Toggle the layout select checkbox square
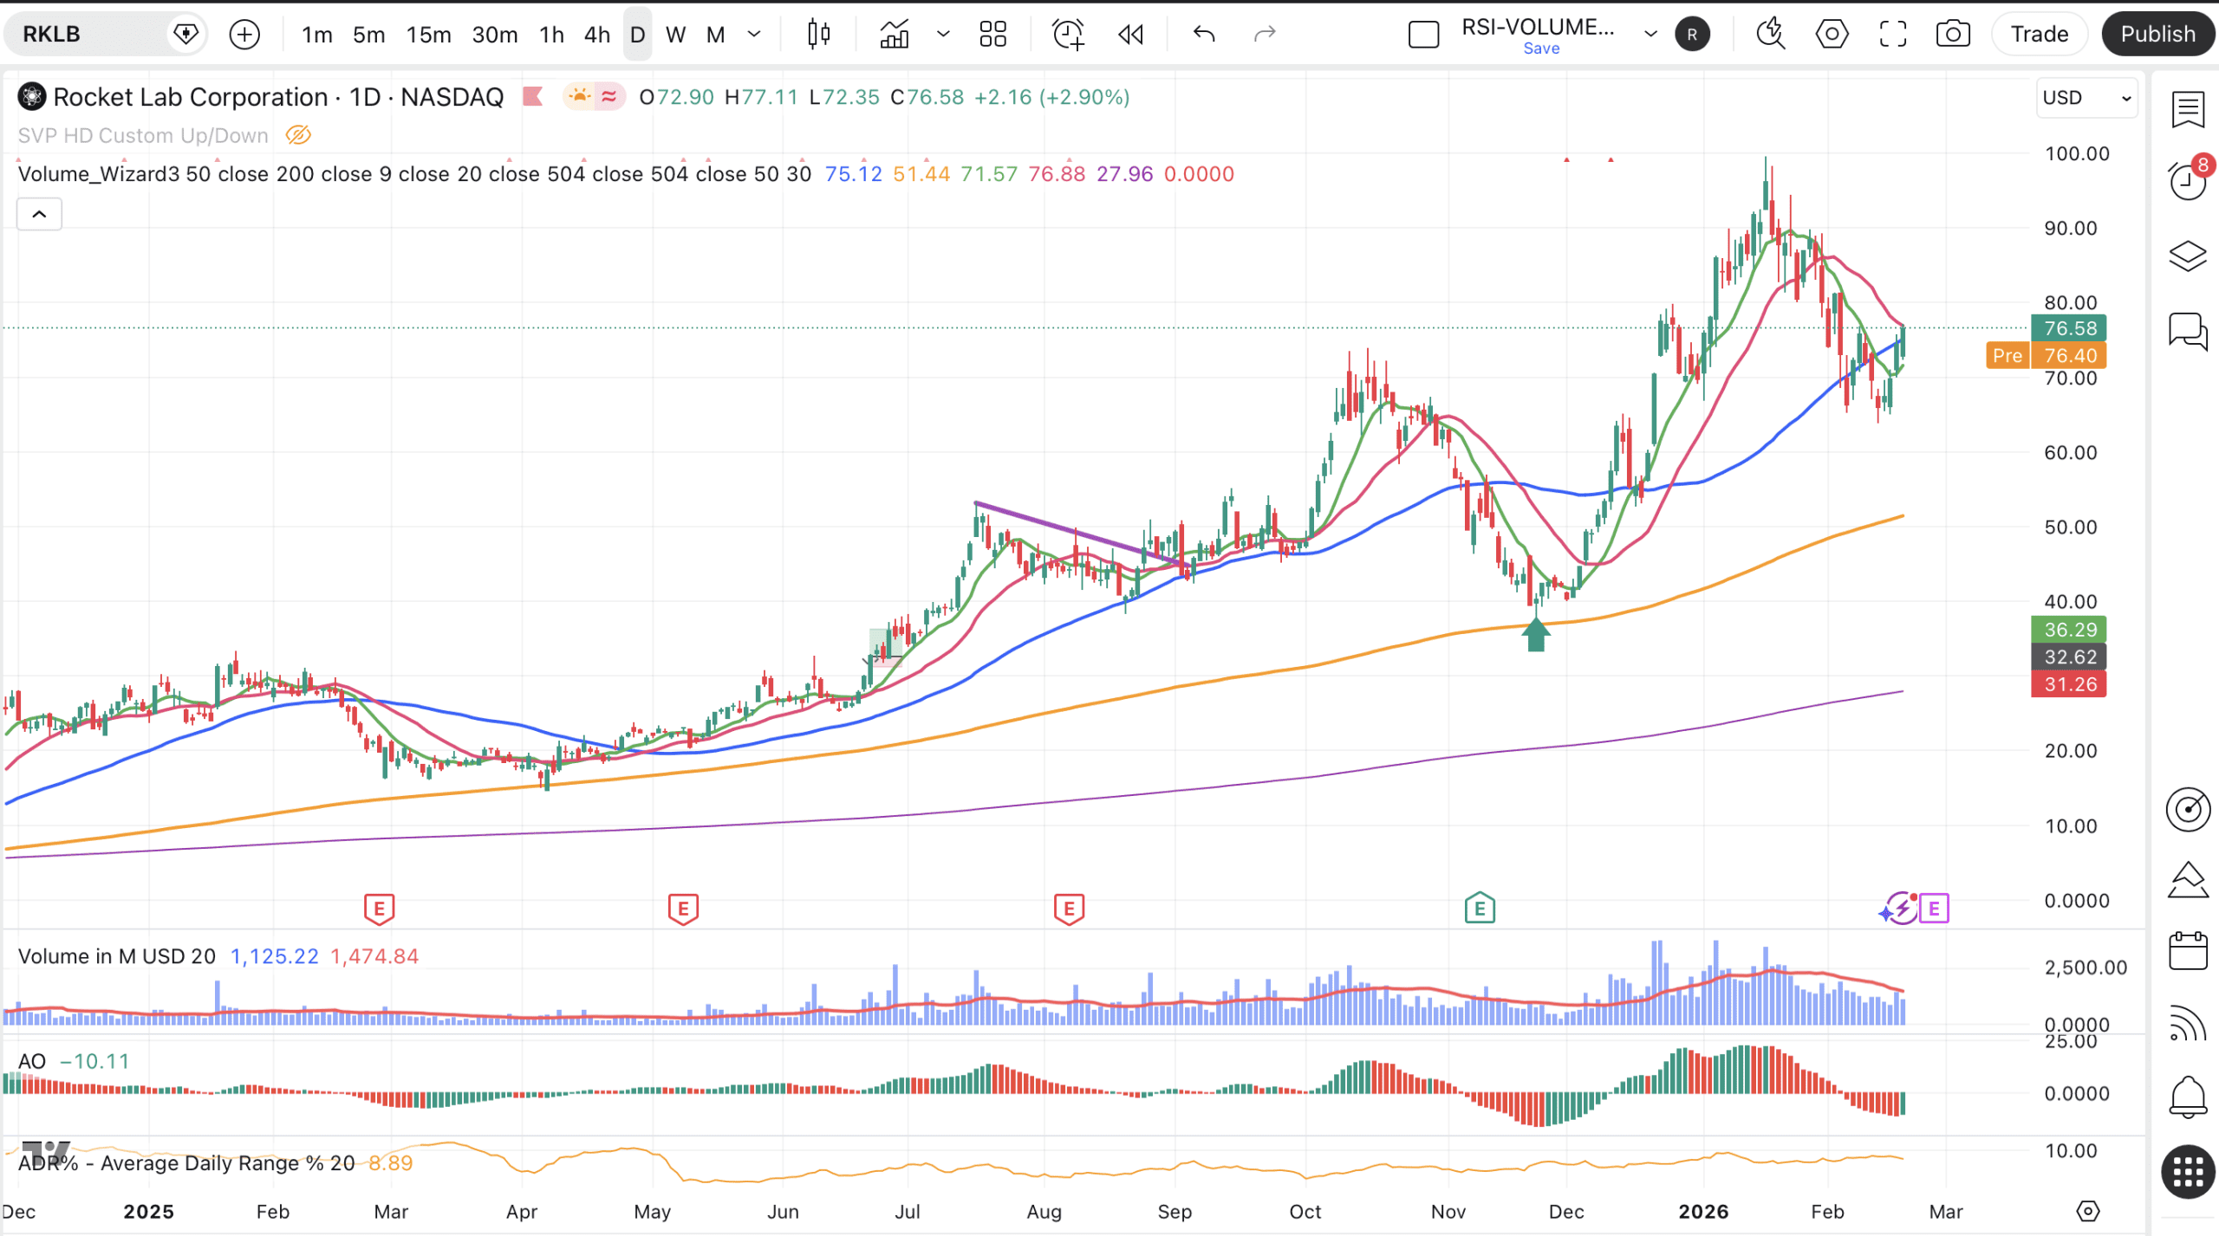2219x1236 pixels. [1423, 35]
